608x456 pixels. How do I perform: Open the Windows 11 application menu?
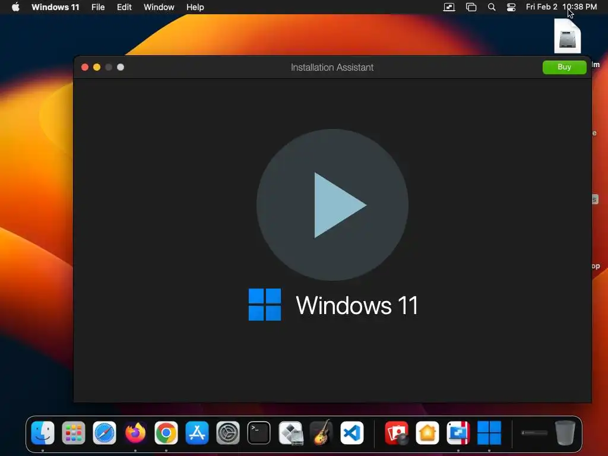coord(55,7)
